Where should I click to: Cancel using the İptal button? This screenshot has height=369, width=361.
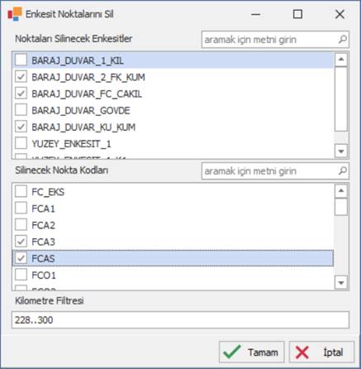(321, 352)
